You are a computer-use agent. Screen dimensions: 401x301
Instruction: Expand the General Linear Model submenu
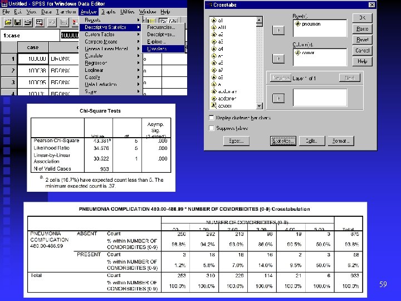(x=110, y=48)
